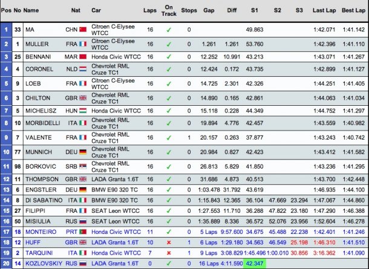Image resolution: width=369 pixels, height=269 pixels.
Task: Click best lap 1:40.742 for VALENTE
Action: 353,138
